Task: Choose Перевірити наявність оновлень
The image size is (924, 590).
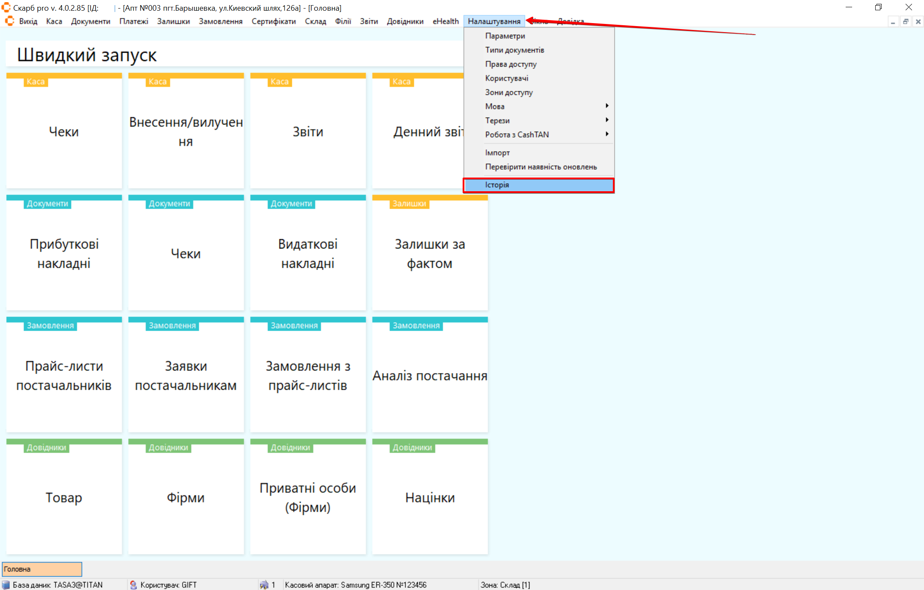Action: (x=541, y=167)
